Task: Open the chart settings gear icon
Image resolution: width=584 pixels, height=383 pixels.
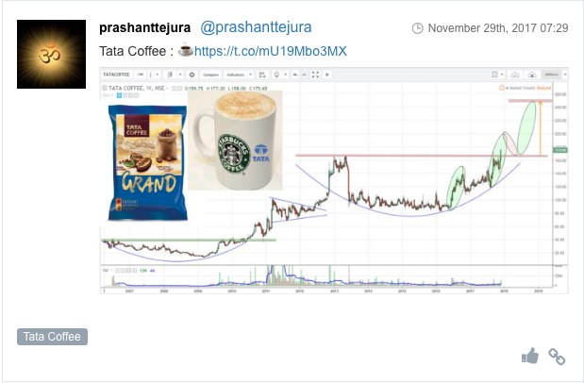Action: click(192, 75)
